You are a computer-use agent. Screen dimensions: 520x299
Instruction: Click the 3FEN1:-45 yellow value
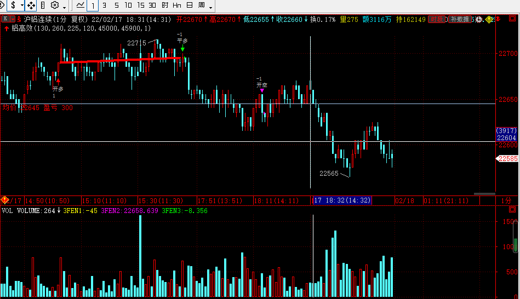pyautogui.click(x=80, y=210)
